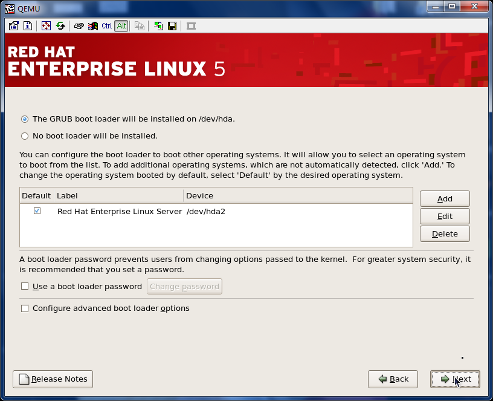
Task: Click the QEMU title bar VNC icon
Action: (x=10, y=8)
